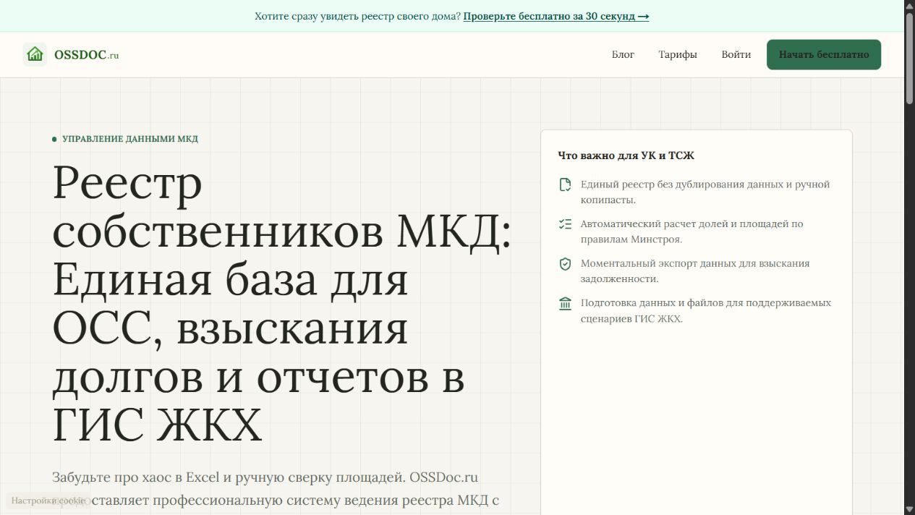This screenshot has width=915, height=515.
Task: Click Войти to sign in
Action: [736, 54]
